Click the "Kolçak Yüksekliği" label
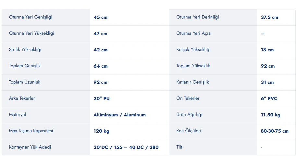The height and width of the screenshot is (158, 298). tap(193, 50)
